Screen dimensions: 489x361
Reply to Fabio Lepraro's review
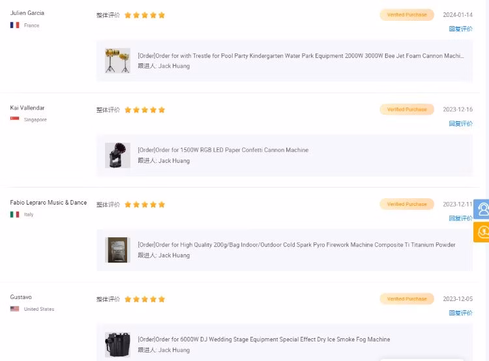[460, 218]
